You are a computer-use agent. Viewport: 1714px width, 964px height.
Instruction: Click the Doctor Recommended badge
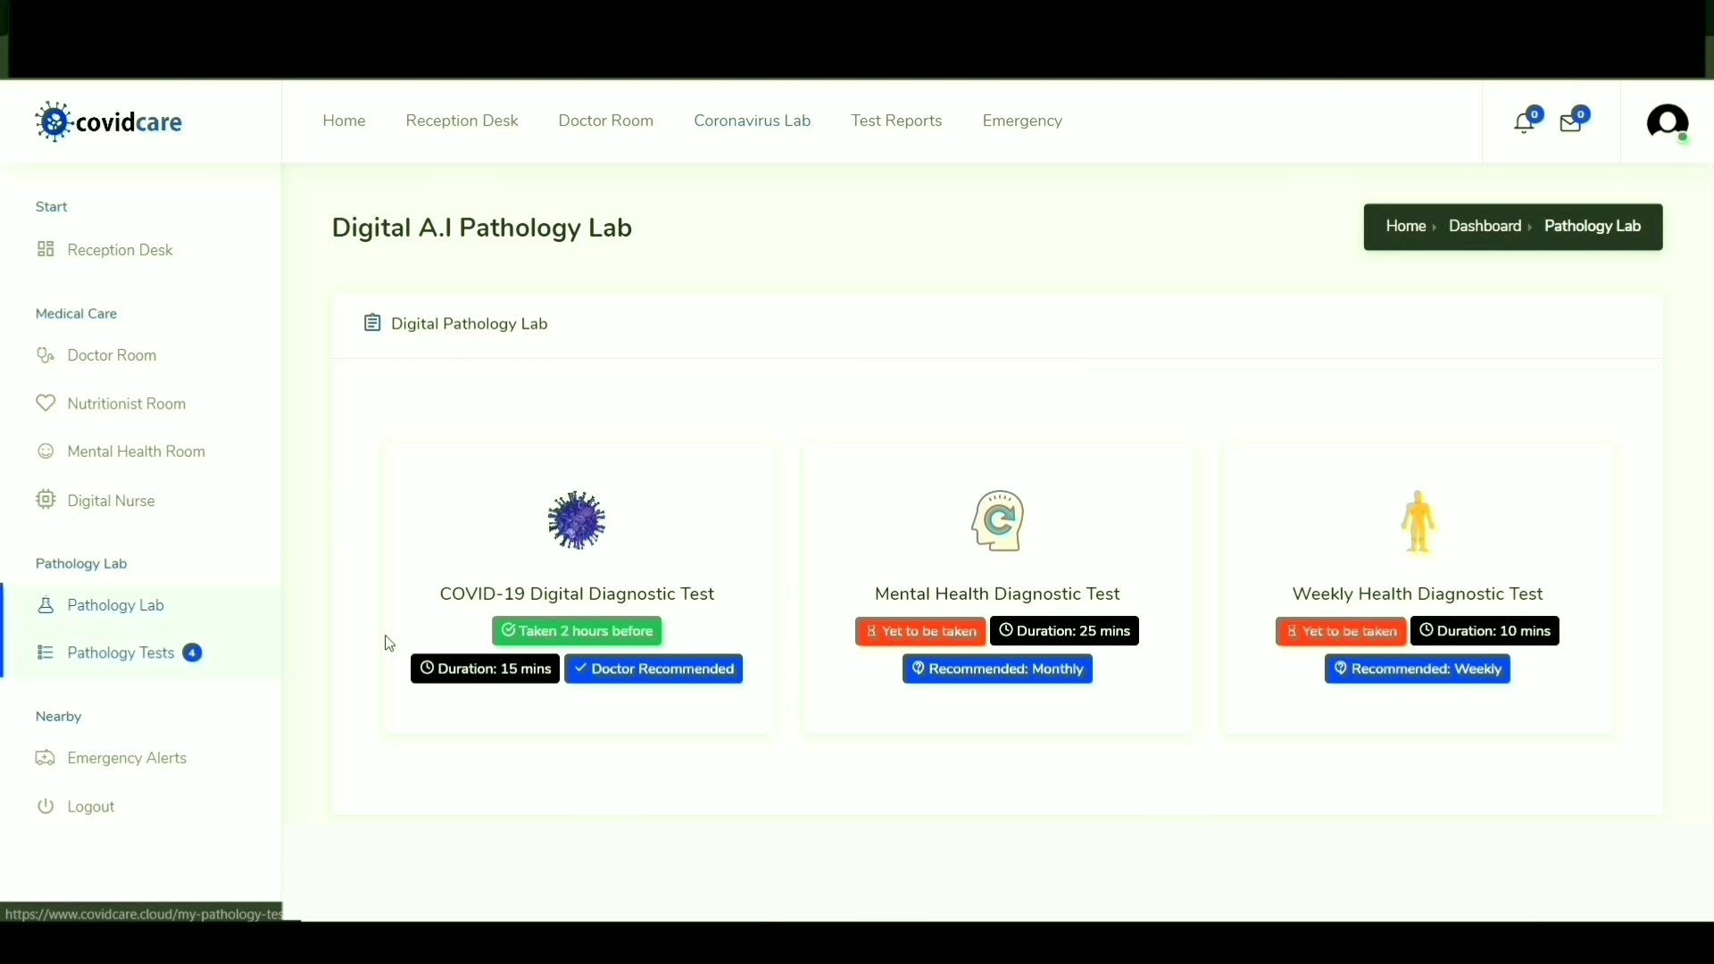click(x=653, y=669)
